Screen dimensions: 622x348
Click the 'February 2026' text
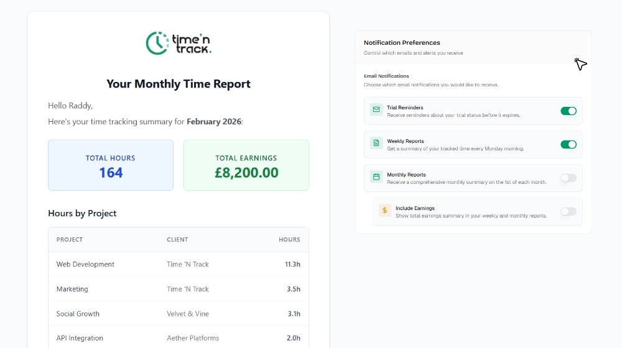pyautogui.click(x=214, y=122)
